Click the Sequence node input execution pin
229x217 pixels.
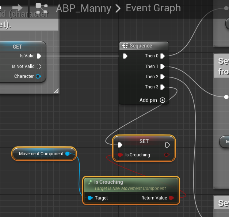pyautogui.click(x=125, y=56)
